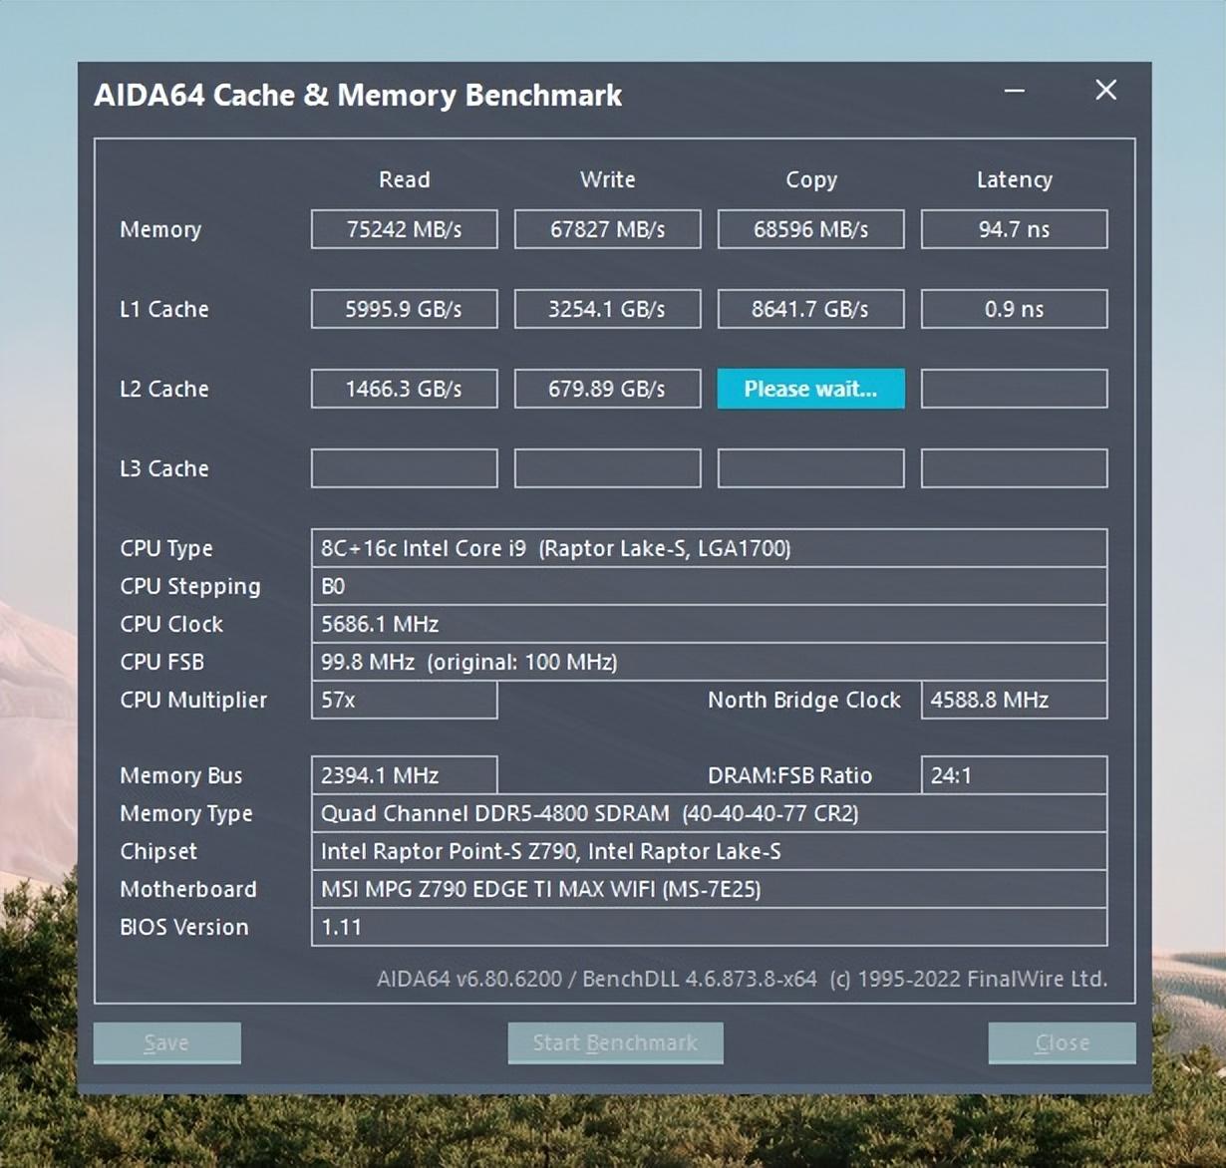Click the Memory Copy value 68596 MB/s
Viewport: 1226px width, 1168px height.
pyautogui.click(x=811, y=229)
